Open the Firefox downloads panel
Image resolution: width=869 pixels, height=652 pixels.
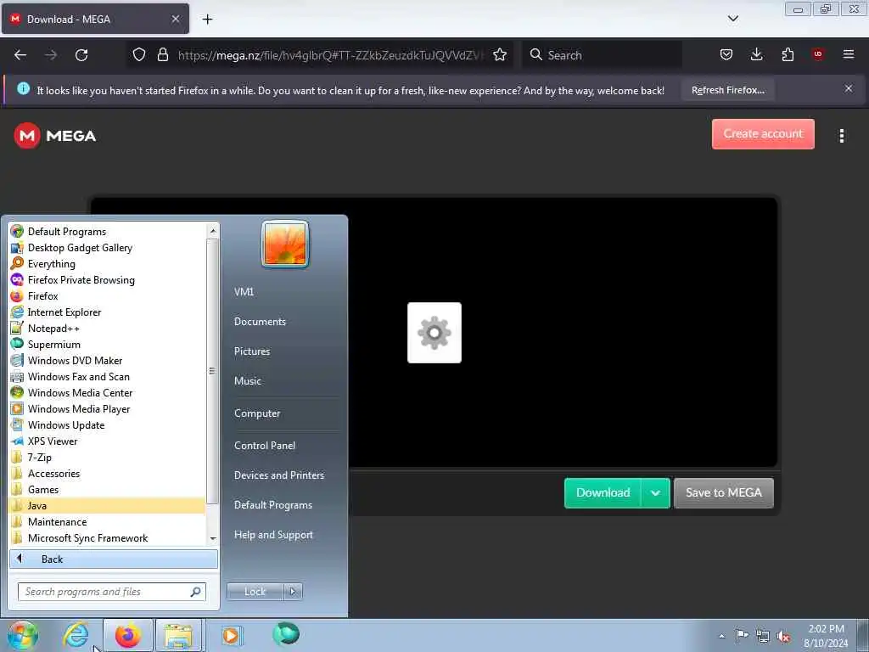pyautogui.click(x=756, y=54)
